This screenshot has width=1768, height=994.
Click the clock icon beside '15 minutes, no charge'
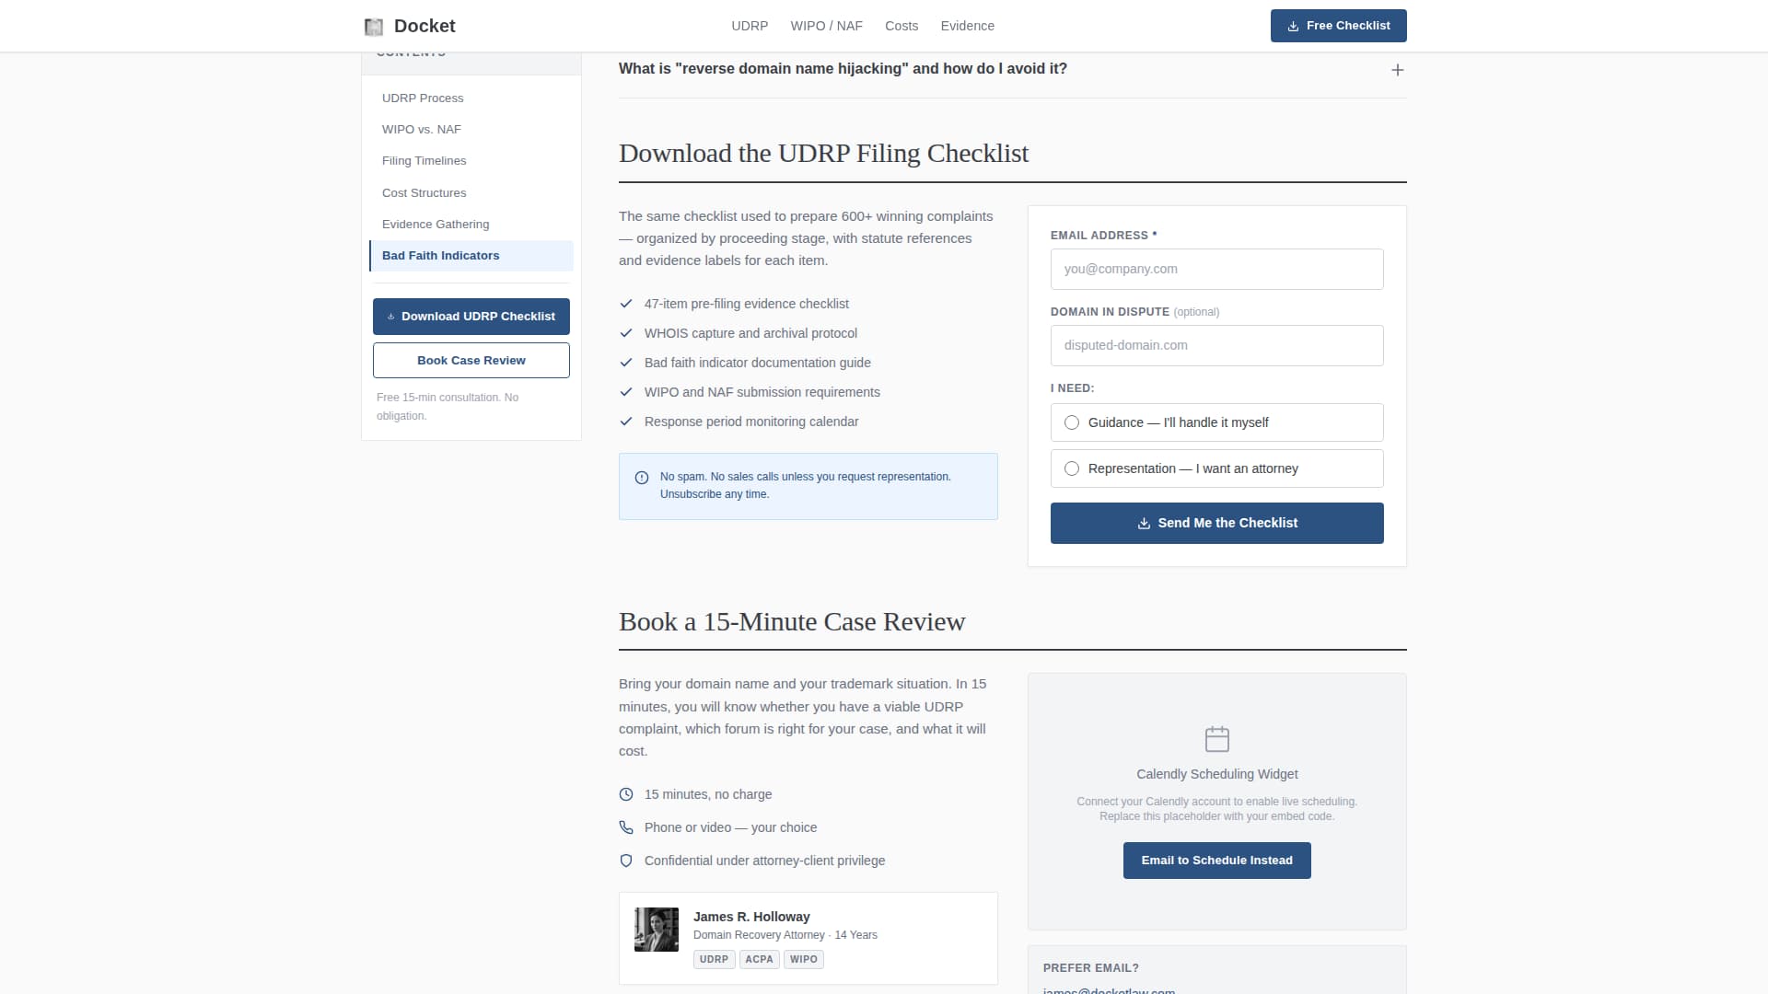click(627, 794)
